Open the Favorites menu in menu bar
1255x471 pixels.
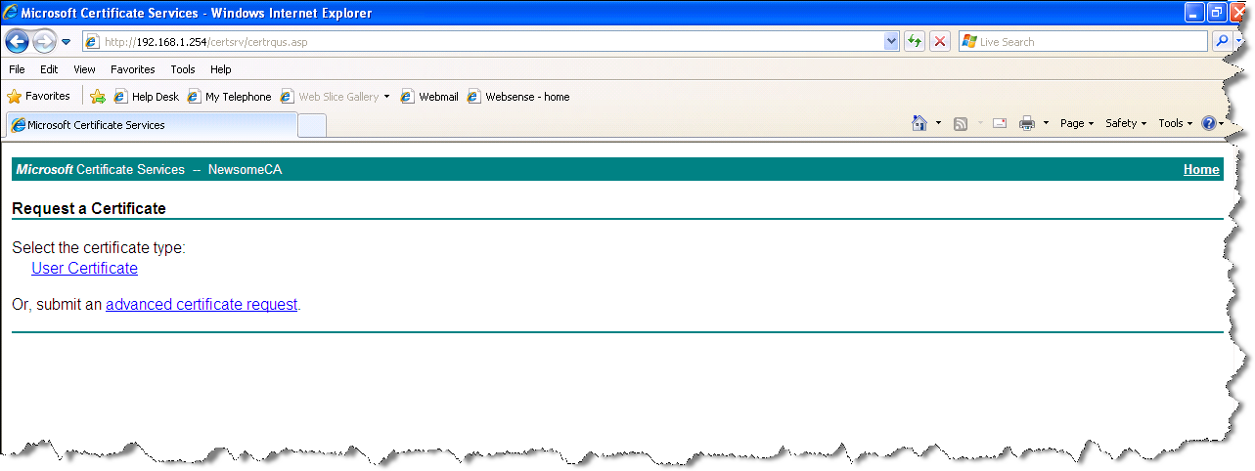click(133, 69)
